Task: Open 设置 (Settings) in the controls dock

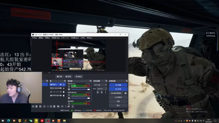Action: click(118, 101)
